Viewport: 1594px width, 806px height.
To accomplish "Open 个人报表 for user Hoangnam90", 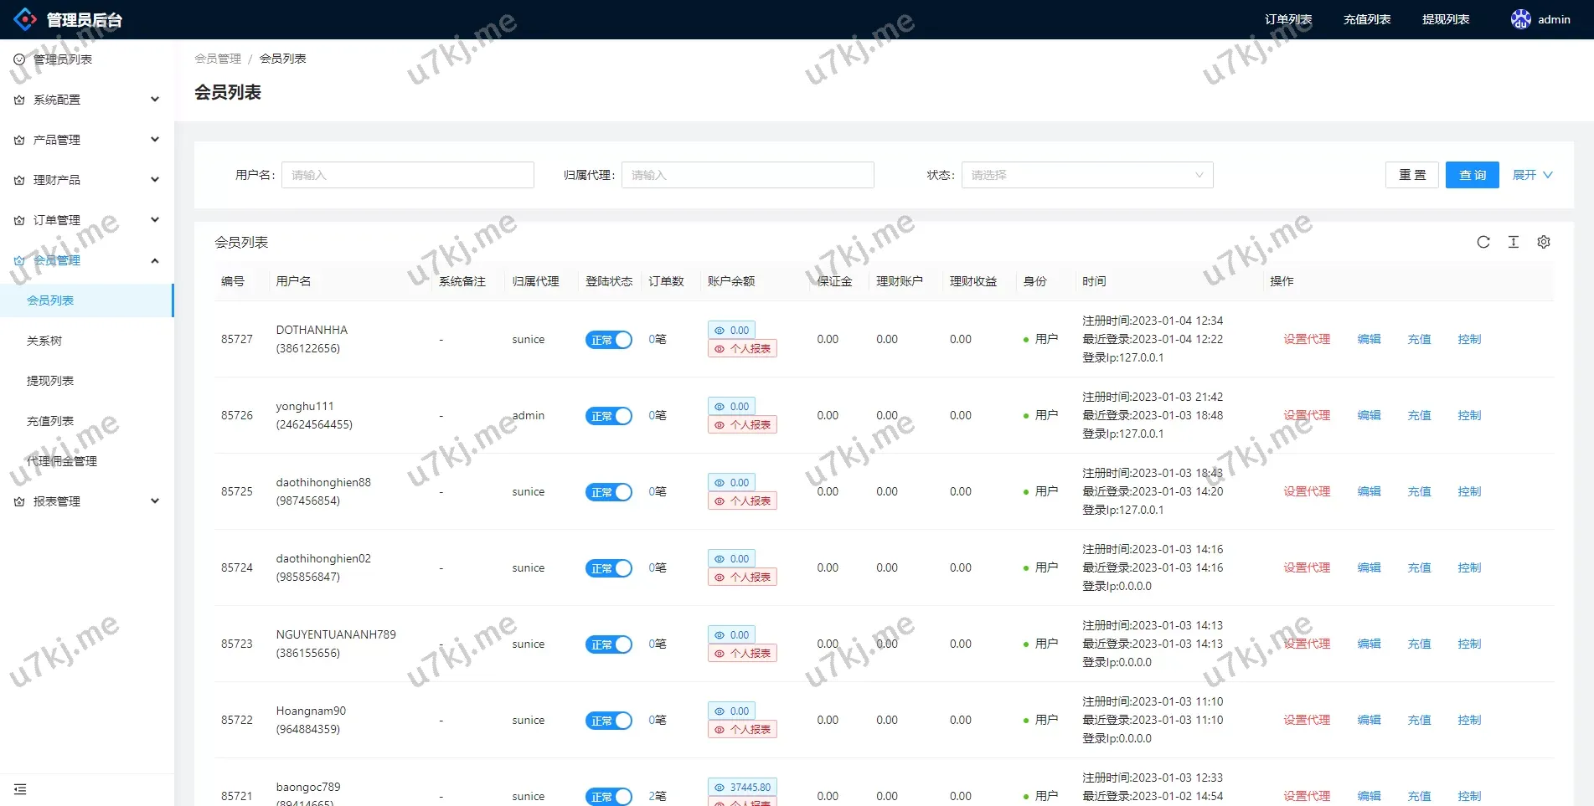I will coord(741,729).
